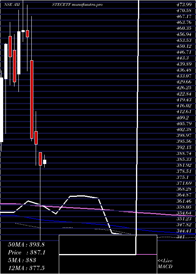This screenshot has width=196, height=274.
Task: Click the 460.35 price axis label
Action: tap(183, 28)
